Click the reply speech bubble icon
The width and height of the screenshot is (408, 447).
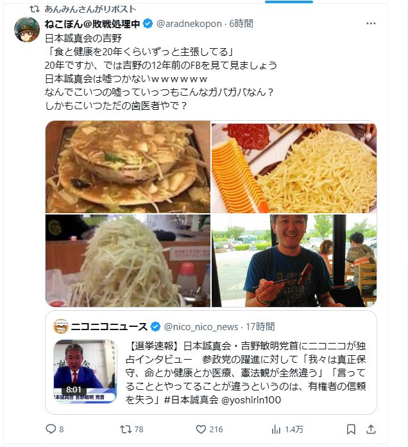tap(51, 429)
